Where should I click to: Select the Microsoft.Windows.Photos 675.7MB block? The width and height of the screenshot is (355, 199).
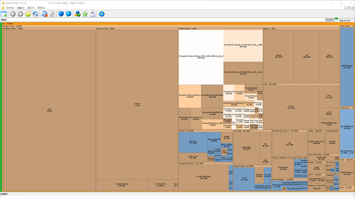click(201, 57)
